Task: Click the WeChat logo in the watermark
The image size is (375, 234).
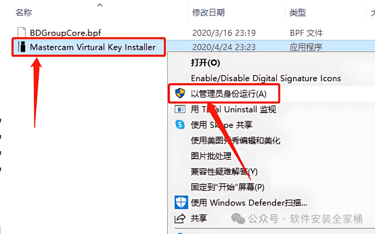Action: point(238,219)
